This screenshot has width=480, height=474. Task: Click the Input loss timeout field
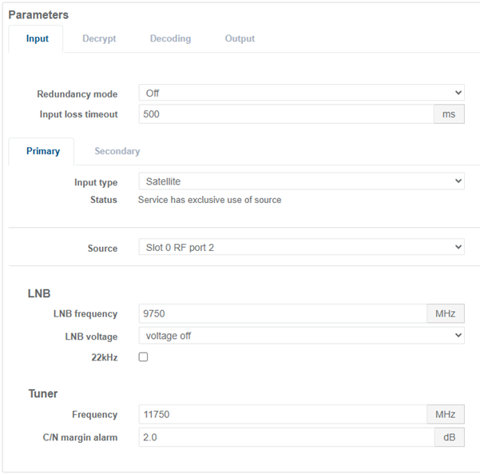click(286, 114)
